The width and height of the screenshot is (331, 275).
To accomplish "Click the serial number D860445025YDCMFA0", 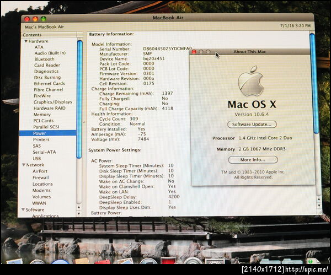I will tap(167, 48).
